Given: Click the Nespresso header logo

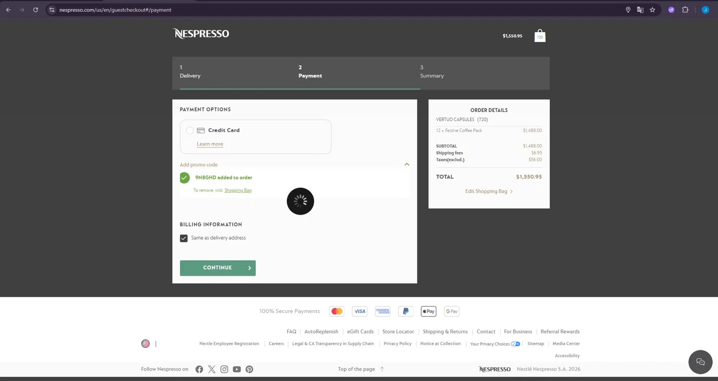Looking at the screenshot, I should [201, 33].
